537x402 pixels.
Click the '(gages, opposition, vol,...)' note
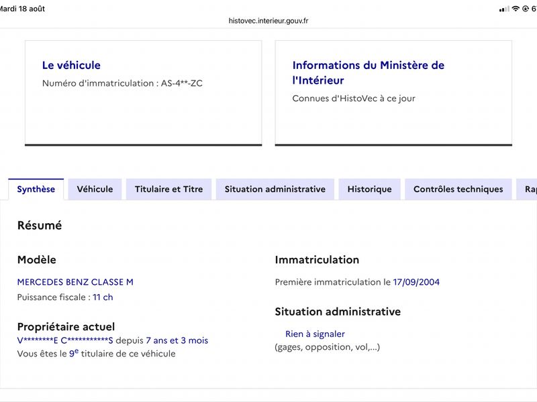[328, 347]
